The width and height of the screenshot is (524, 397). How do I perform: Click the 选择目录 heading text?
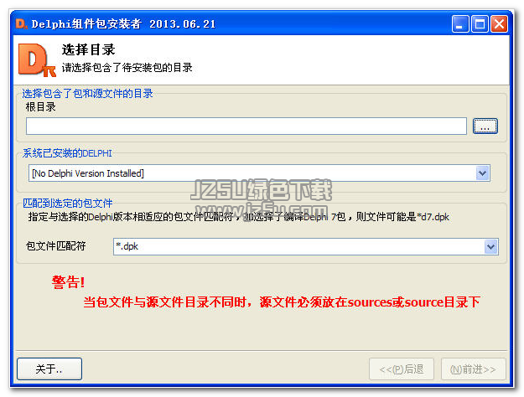tap(88, 49)
